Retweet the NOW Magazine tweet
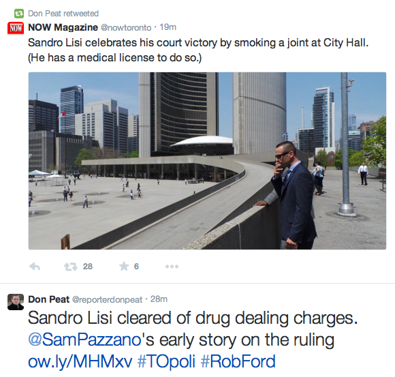 tap(71, 267)
